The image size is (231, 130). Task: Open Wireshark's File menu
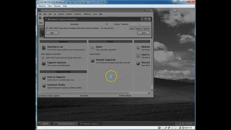pos(40,14)
